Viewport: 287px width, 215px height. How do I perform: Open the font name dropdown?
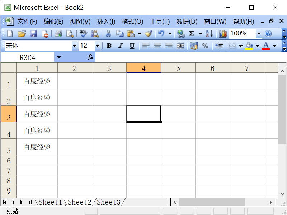click(75, 46)
